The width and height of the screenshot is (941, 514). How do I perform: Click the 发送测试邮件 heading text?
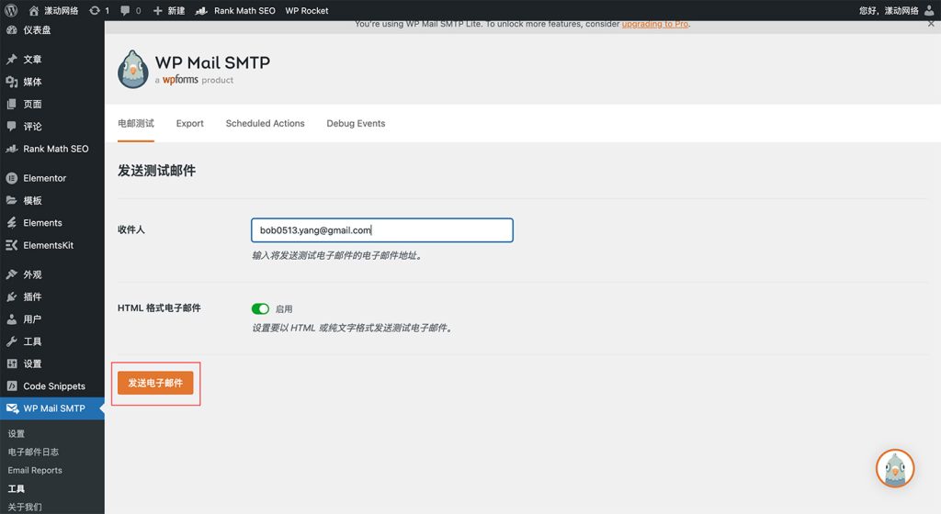click(x=156, y=171)
